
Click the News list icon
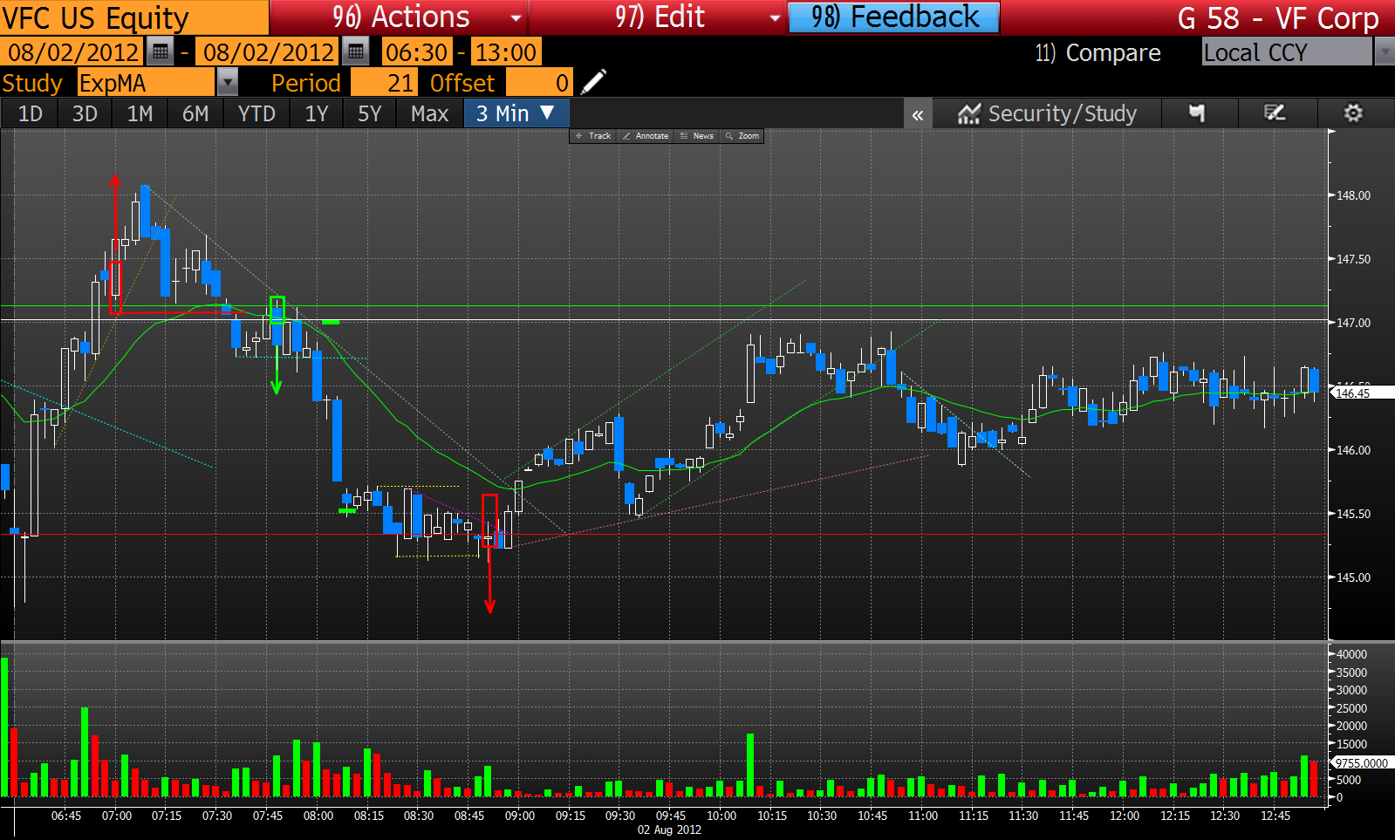[x=684, y=136]
